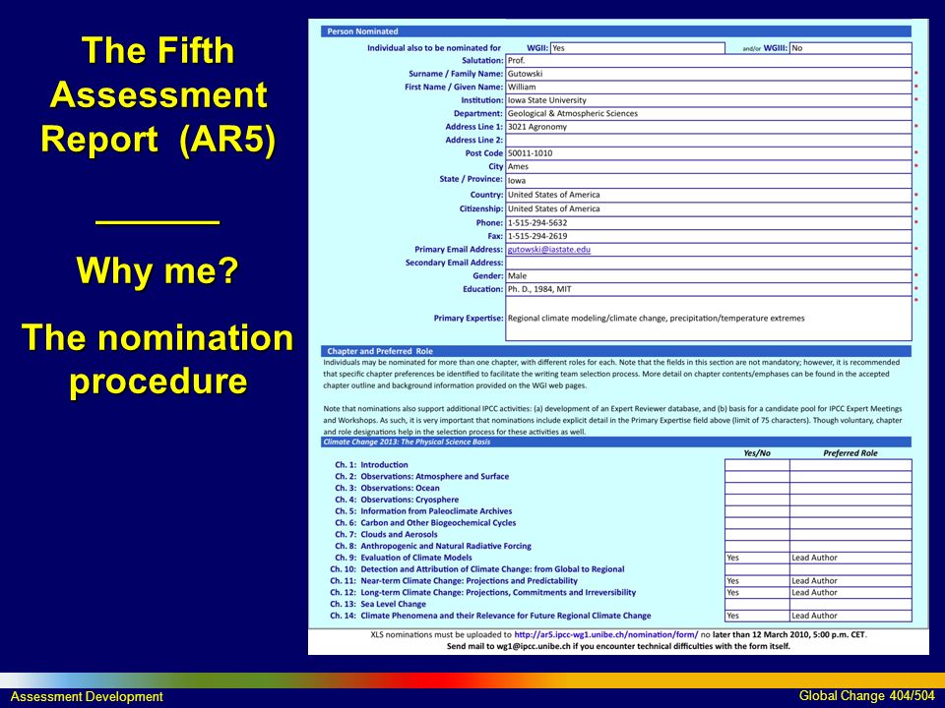Click Ch. 13: Sea Level Change label
This screenshot has height=708, width=945.
(x=378, y=604)
